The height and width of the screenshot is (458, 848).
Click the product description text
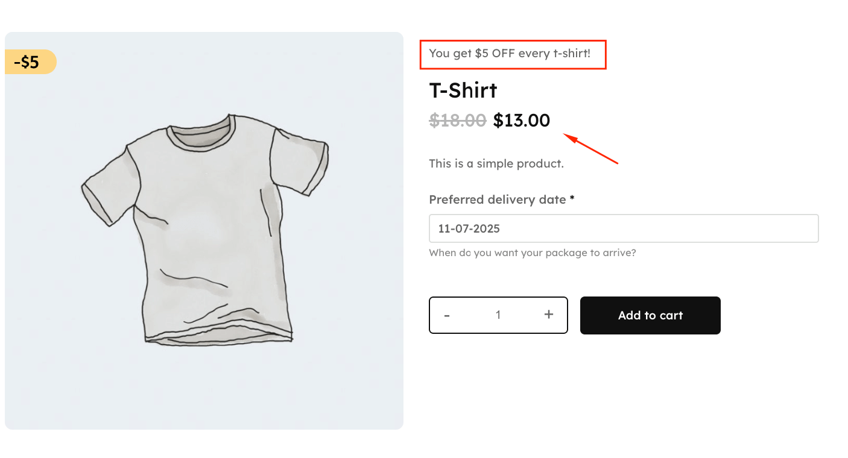click(x=496, y=163)
